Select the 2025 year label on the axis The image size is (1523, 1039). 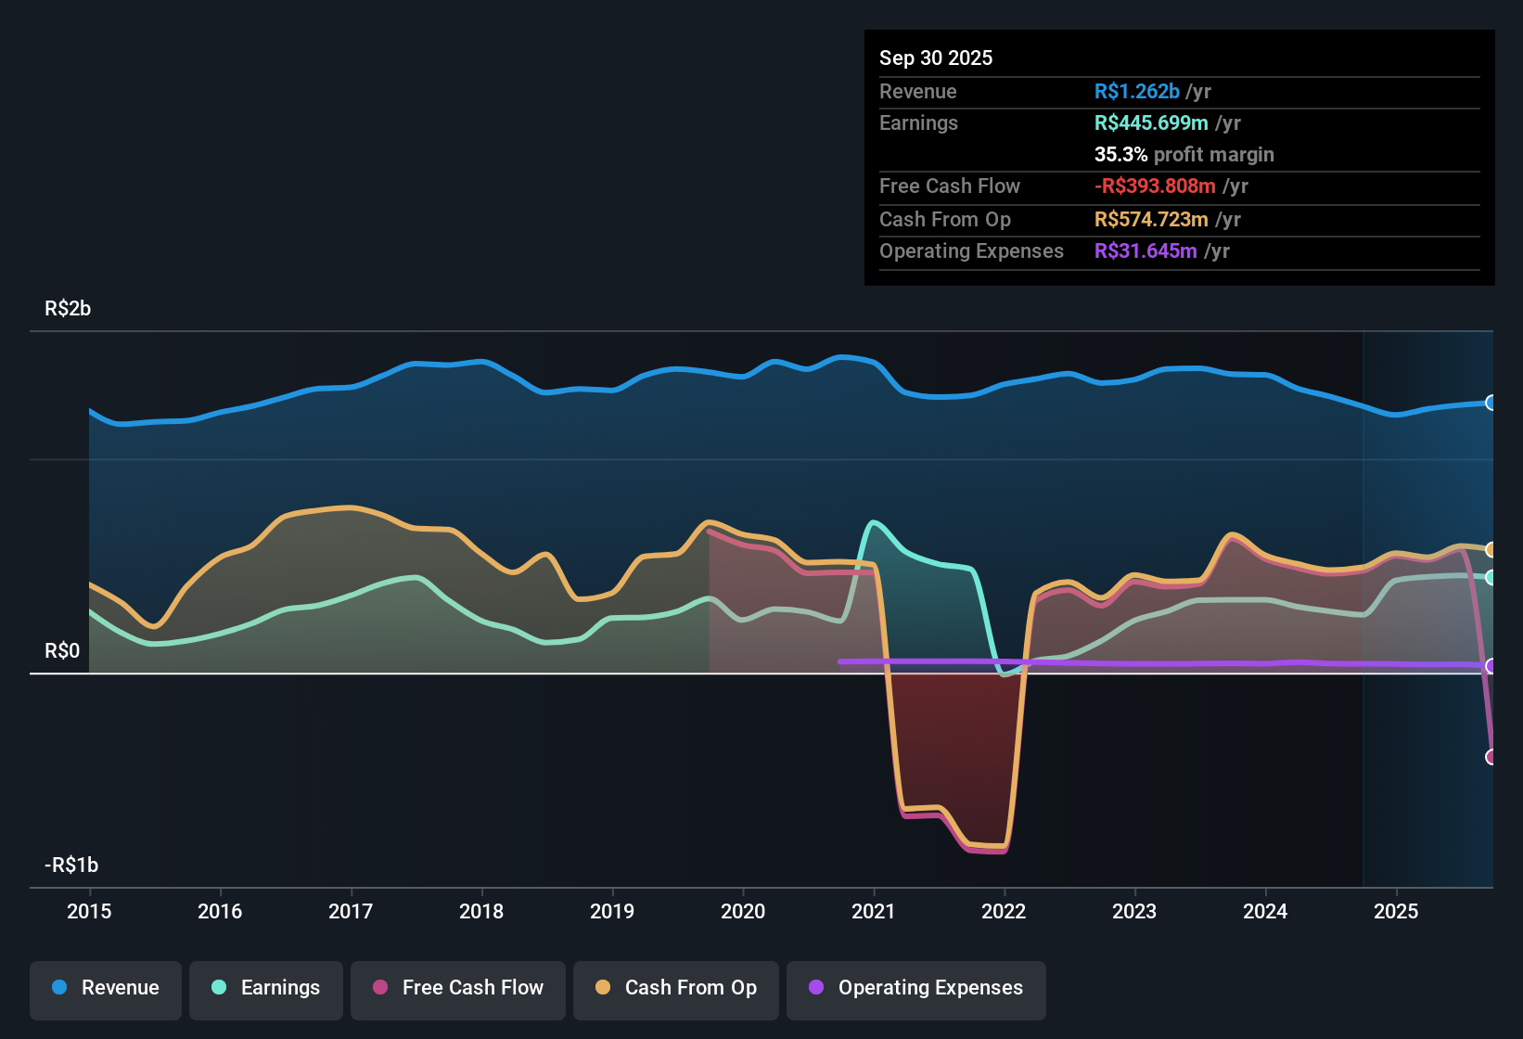1397,912
